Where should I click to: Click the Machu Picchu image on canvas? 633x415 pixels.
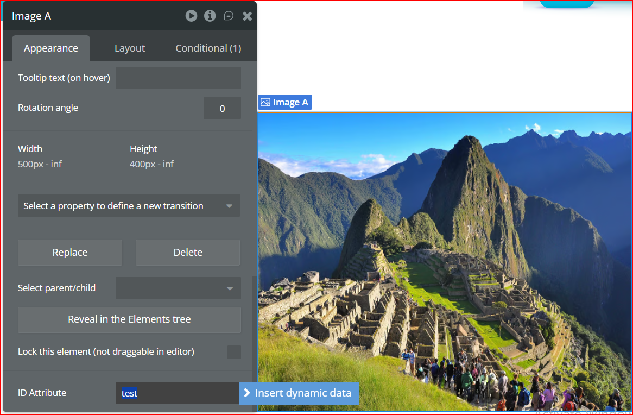(445, 261)
